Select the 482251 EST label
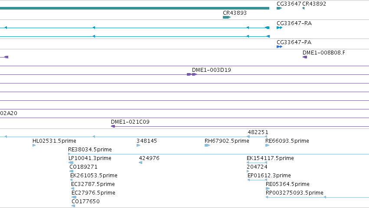The image size is (369, 208). pyautogui.click(x=258, y=132)
